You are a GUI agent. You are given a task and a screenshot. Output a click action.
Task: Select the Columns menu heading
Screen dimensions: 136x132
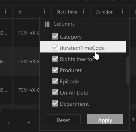(64, 24)
